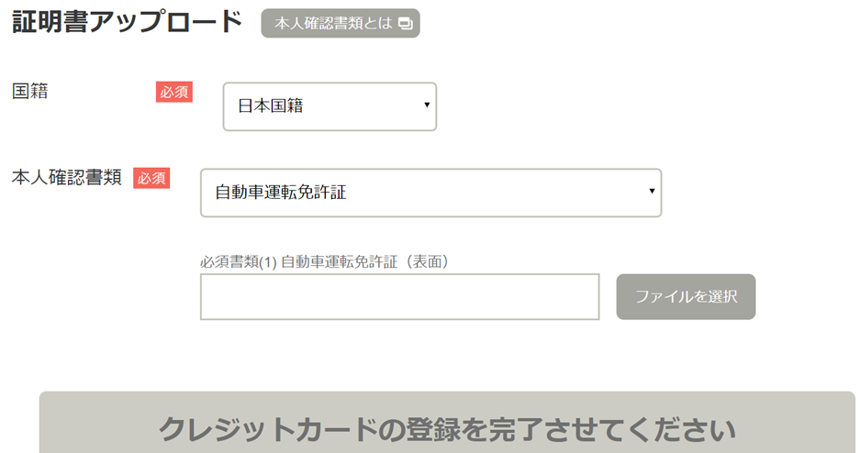Click the empty file name field for 表面

point(400,297)
